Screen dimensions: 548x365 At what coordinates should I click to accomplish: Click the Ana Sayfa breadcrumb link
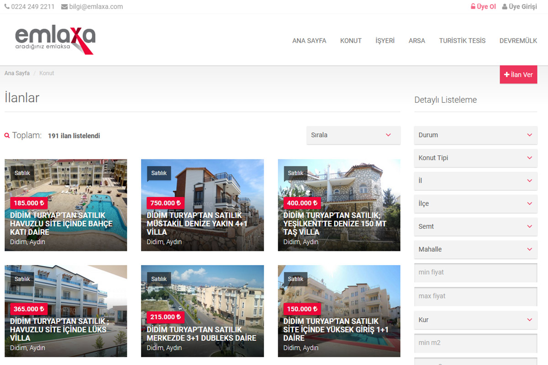17,73
